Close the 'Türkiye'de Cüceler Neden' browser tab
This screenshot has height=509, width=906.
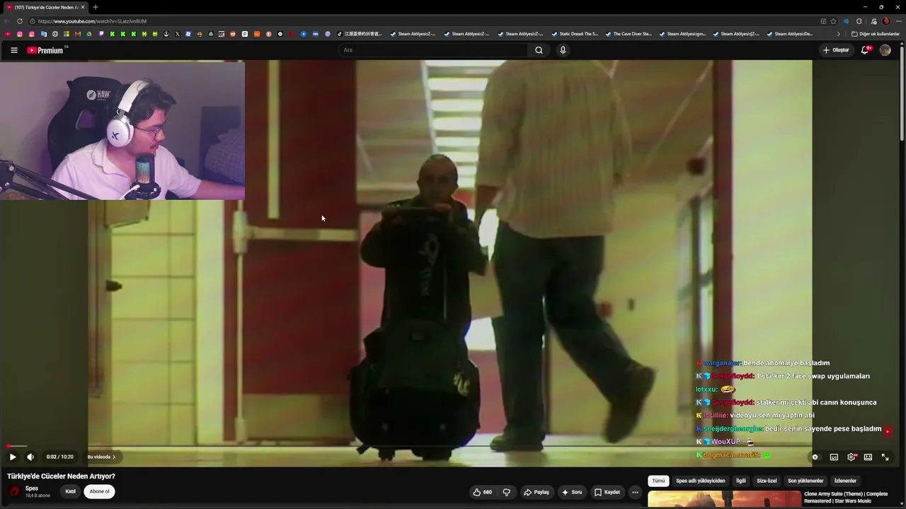(x=84, y=7)
